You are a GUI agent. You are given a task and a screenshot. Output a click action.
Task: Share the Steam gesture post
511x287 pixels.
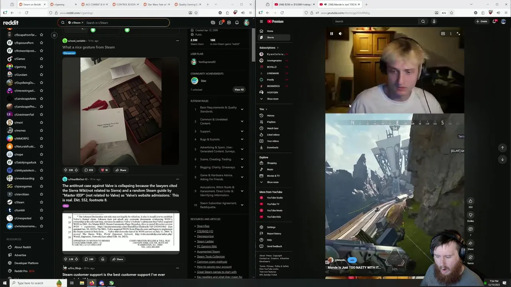click(x=121, y=170)
